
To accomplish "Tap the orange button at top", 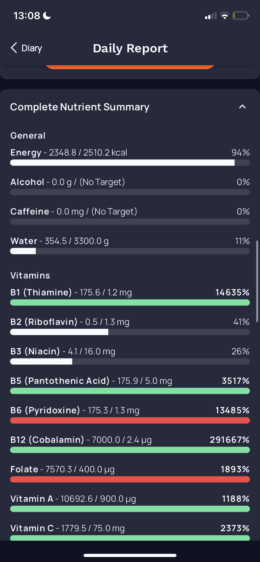I will click(130, 67).
